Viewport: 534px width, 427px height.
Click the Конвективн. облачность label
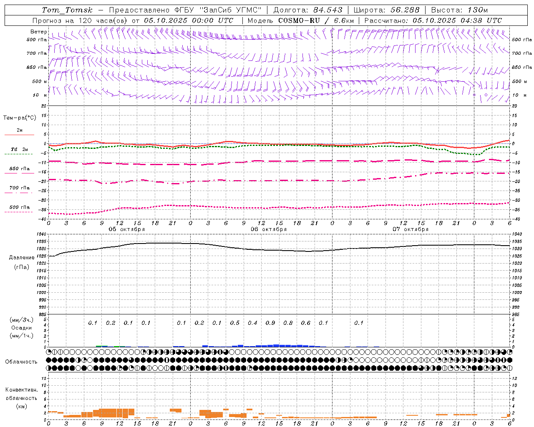[21, 394]
